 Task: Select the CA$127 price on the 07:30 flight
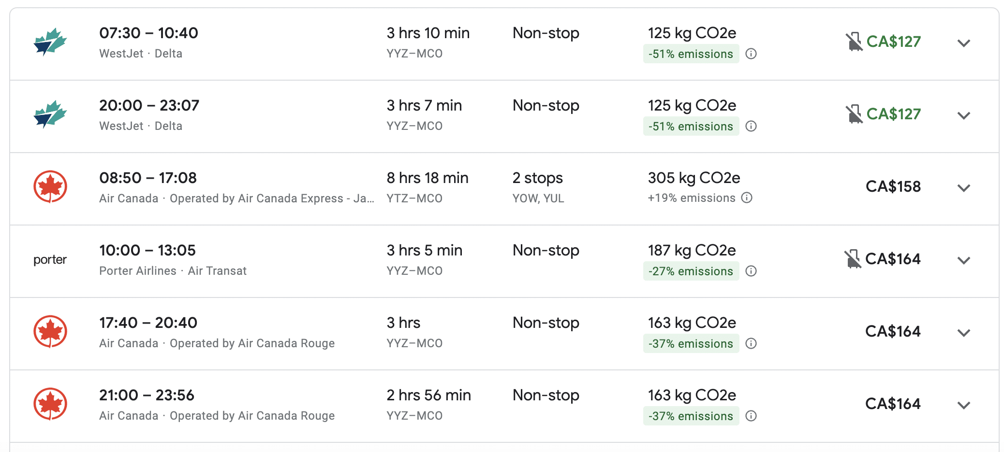coord(893,42)
